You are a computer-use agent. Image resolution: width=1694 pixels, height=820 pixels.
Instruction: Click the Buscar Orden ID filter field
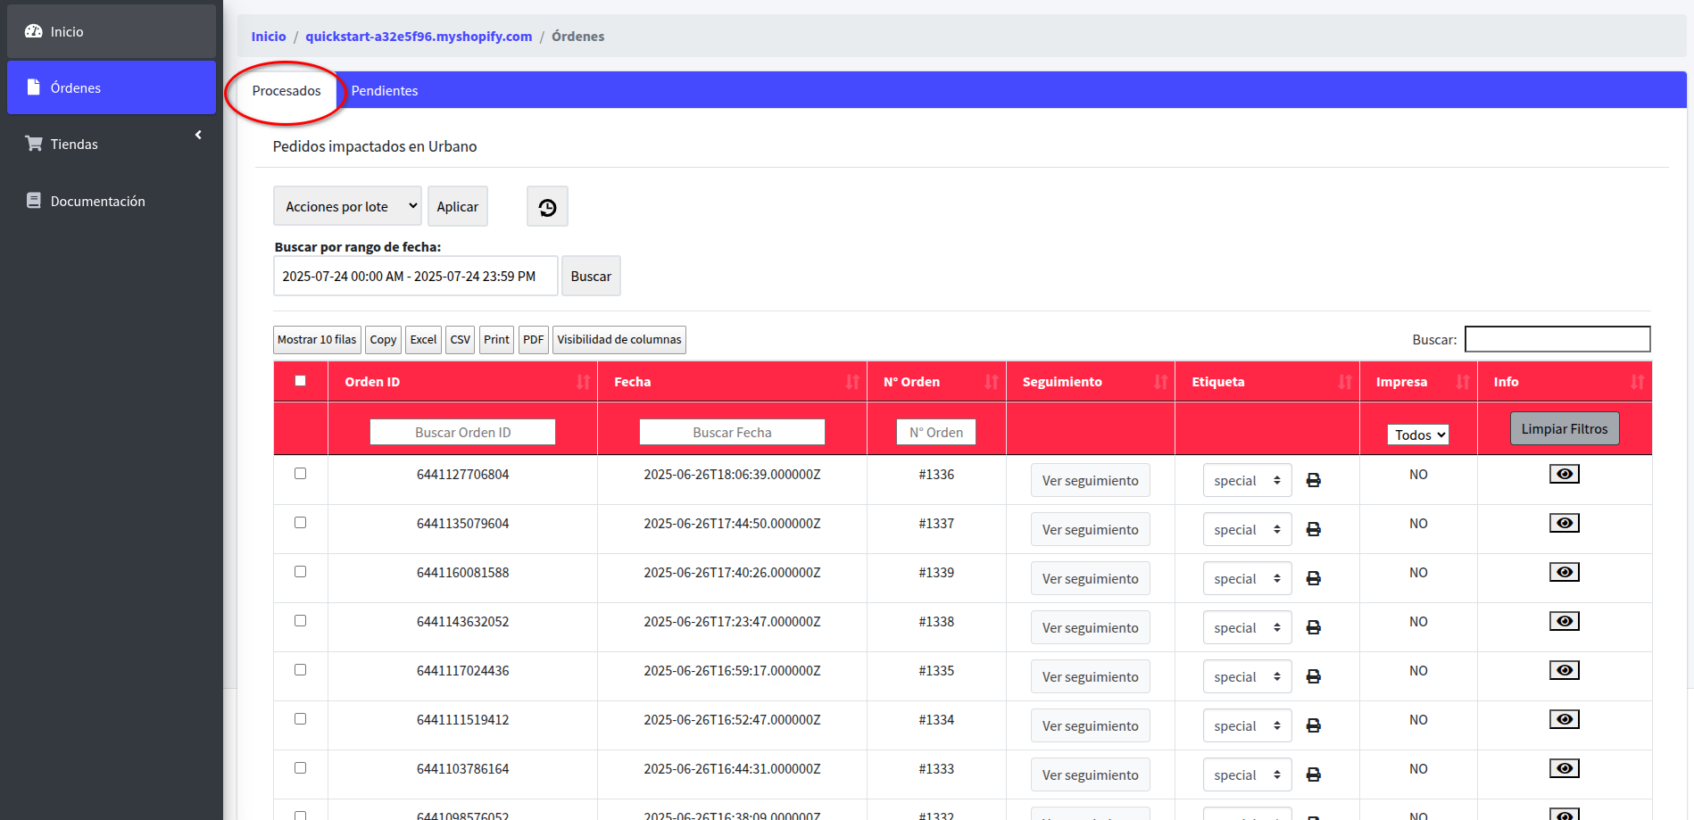tap(462, 433)
